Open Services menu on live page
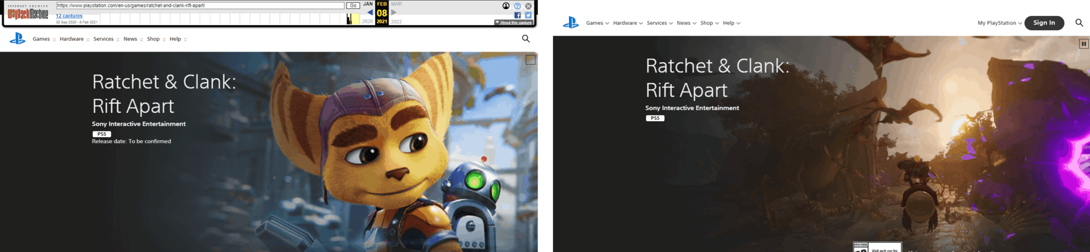Viewport: 1090px width, 252px height. [660, 23]
